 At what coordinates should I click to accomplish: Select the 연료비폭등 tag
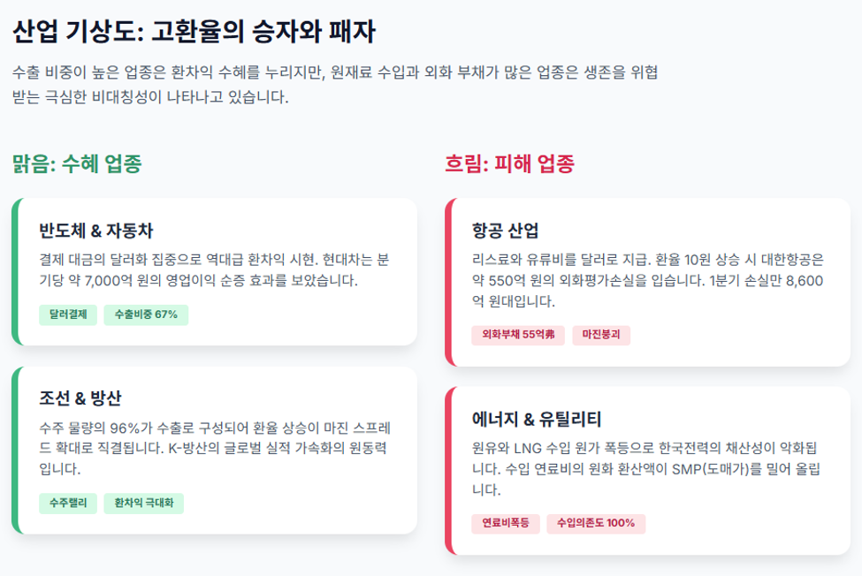505,523
